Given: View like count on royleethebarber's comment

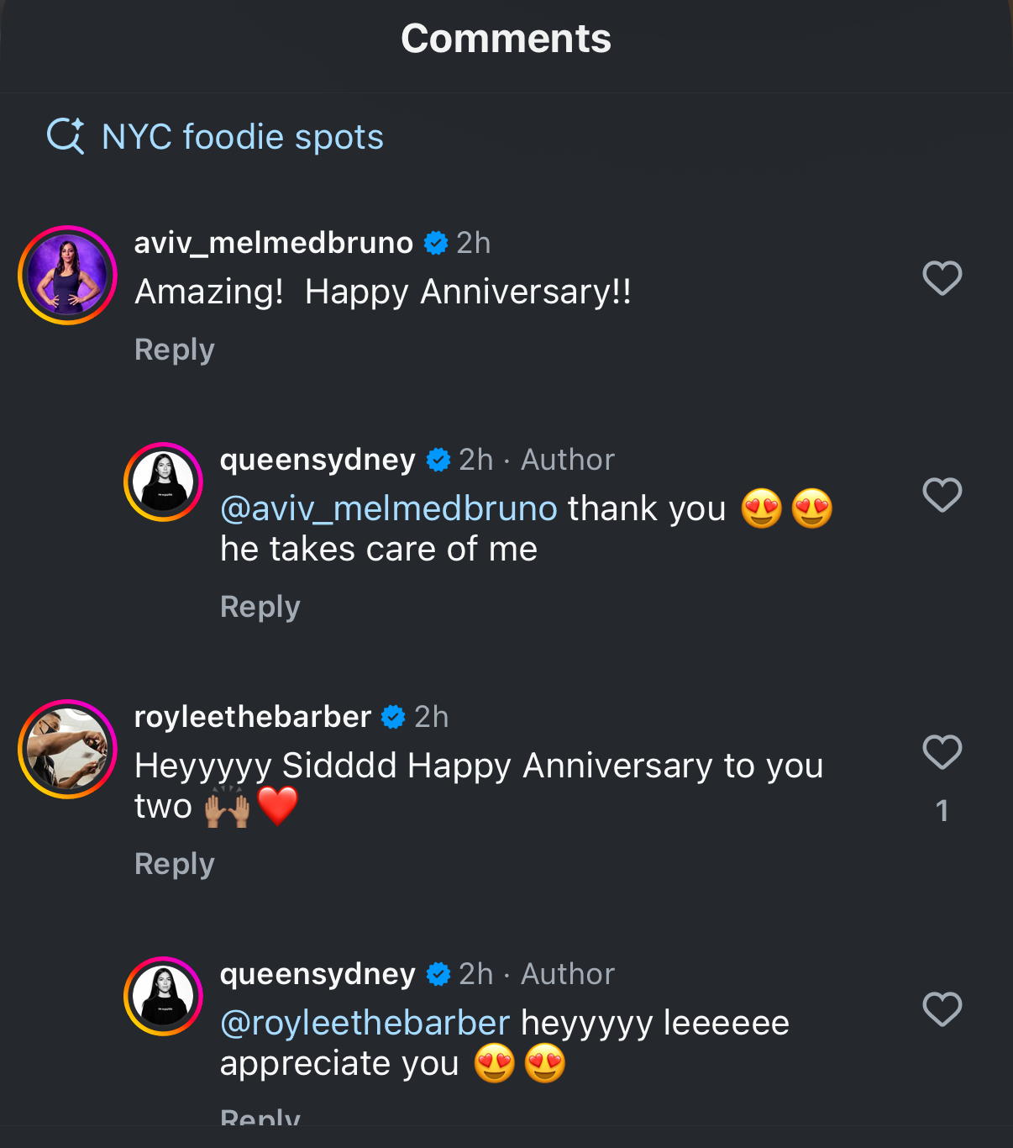Looking at the screenshot, I should click(x=942, y=811).
